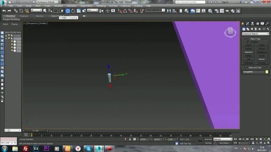Click the Loft object type button
The image size is (271, 152).
click(x=249, y=59)
